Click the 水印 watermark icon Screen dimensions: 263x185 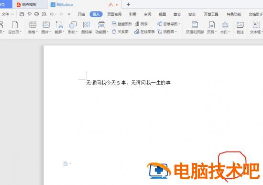click(x=225, y=25)
